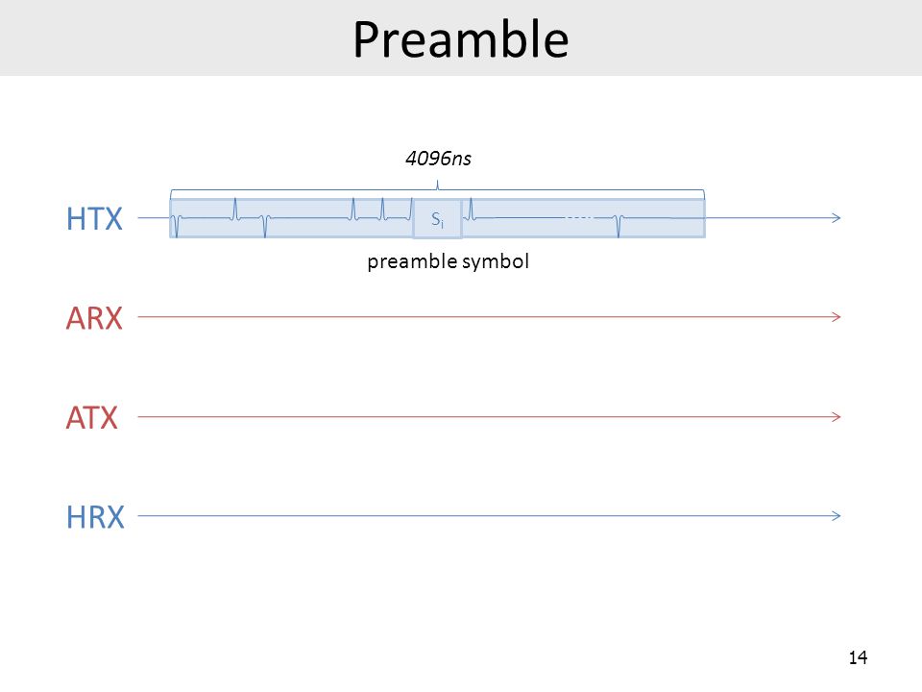Select the HRX label

[x=95, y=517]
